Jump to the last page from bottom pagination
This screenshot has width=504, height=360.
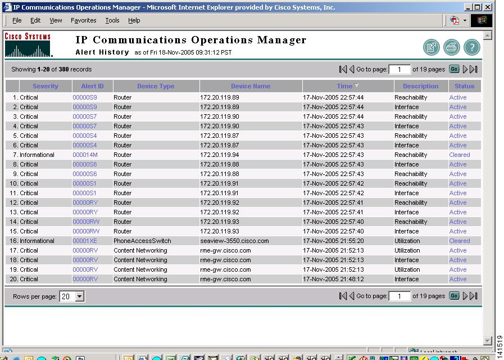click(474, 296)
